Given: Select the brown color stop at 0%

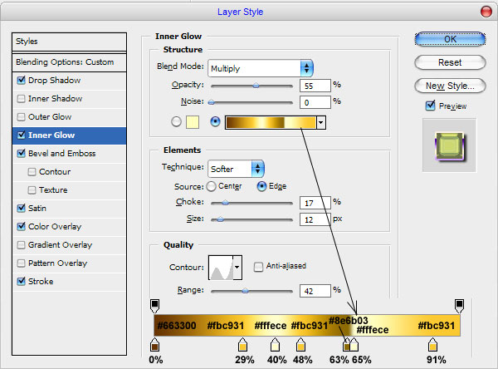Looking at the screenshot, I should coord(154,345).
